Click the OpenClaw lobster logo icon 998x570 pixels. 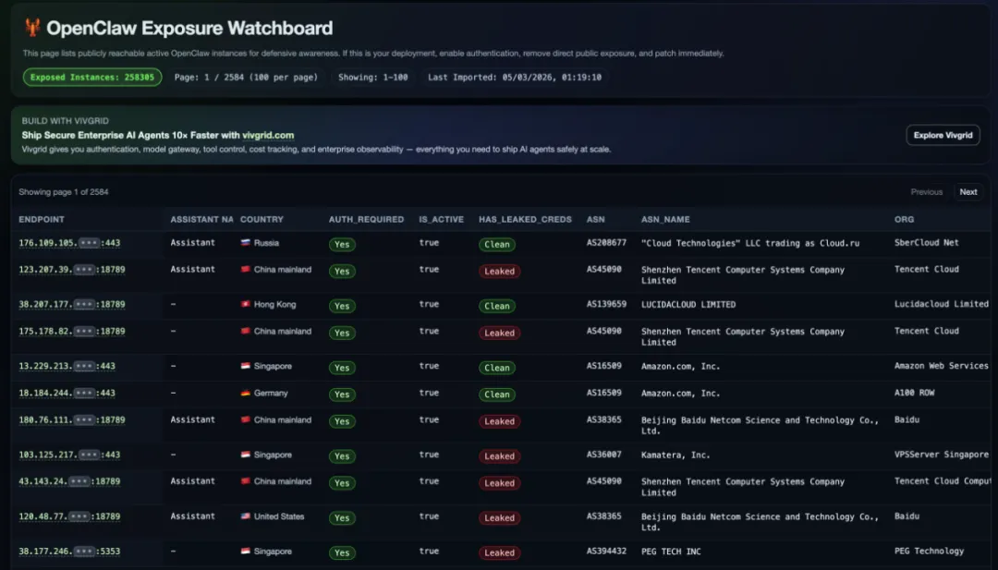point(31,28)
